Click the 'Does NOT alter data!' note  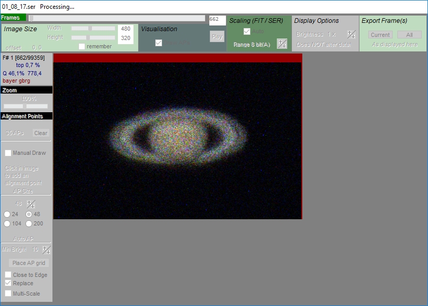[x=324, y=45]
